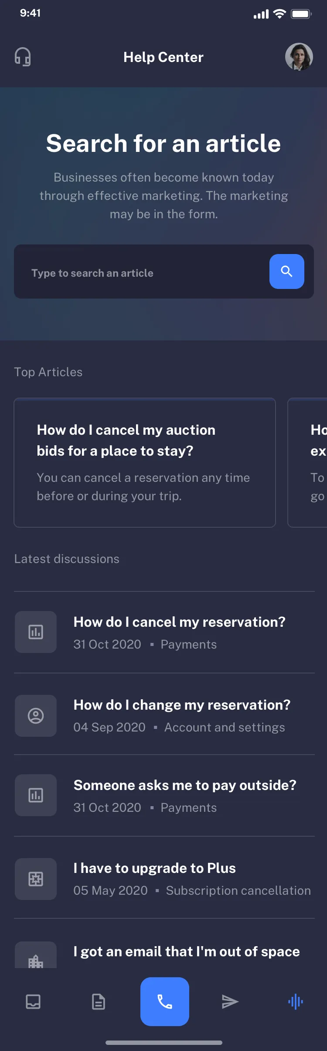Select the highlighted phone call tab
327x1051 pixels.
[x=164, y=1002]
